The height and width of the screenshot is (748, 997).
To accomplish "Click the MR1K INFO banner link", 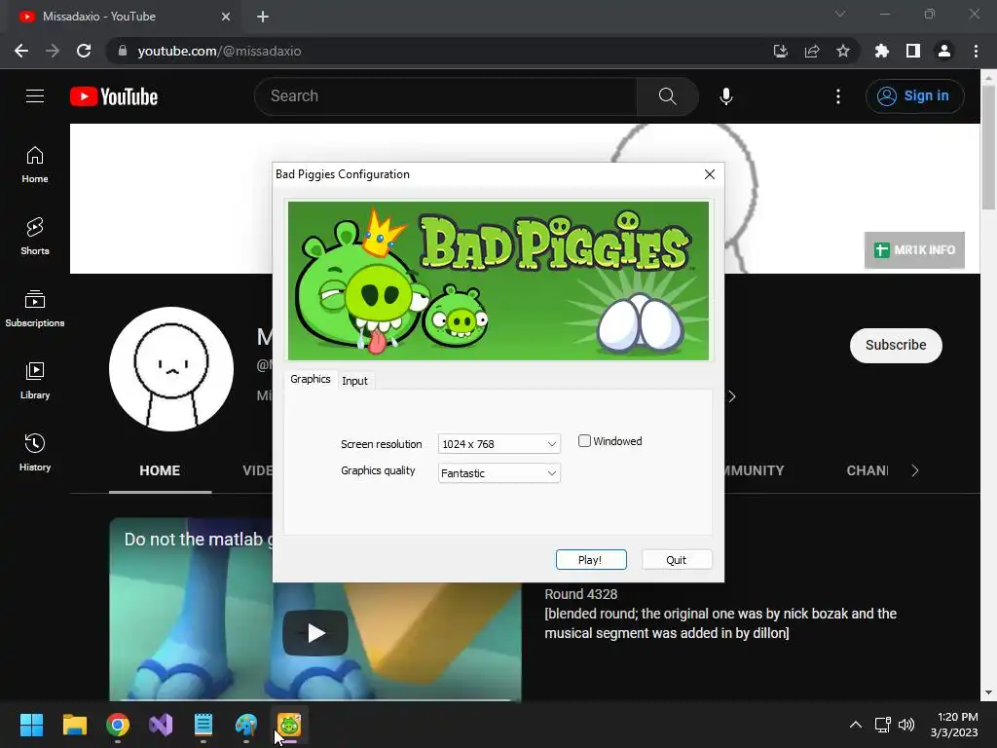I will point(914,250).
